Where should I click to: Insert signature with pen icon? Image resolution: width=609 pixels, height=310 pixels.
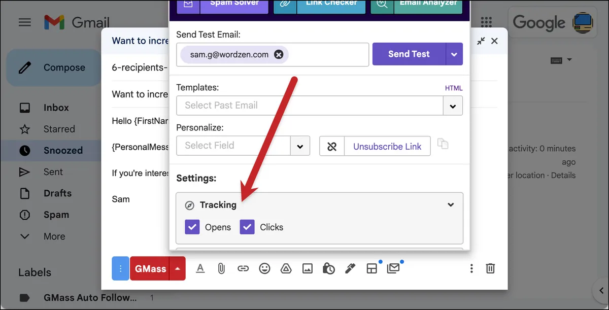(x=350, y=268)
